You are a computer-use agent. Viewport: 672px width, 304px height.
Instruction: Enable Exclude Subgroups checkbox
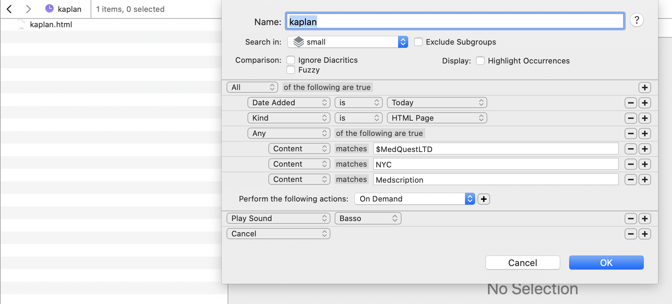[418, 42]
